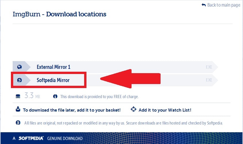Click the basket download icon

pyautogui.click(x=18, y=109)
